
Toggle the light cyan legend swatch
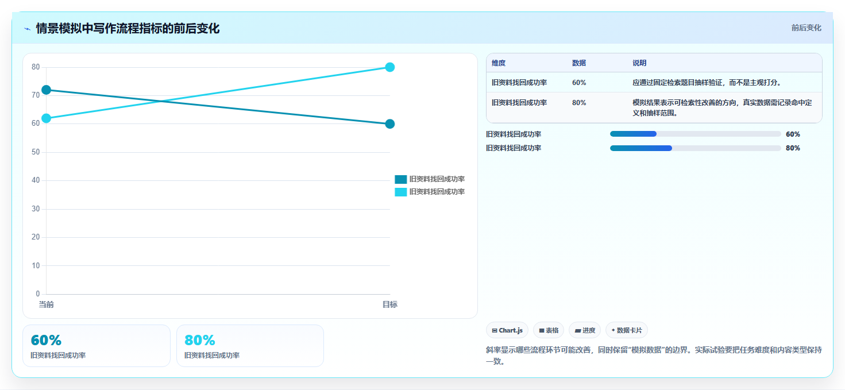401,192
